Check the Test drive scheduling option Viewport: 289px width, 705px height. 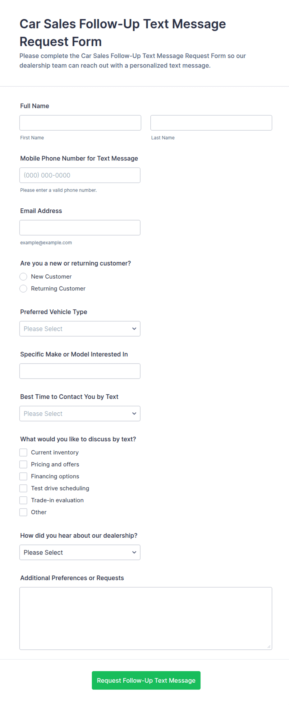[23, 488]
